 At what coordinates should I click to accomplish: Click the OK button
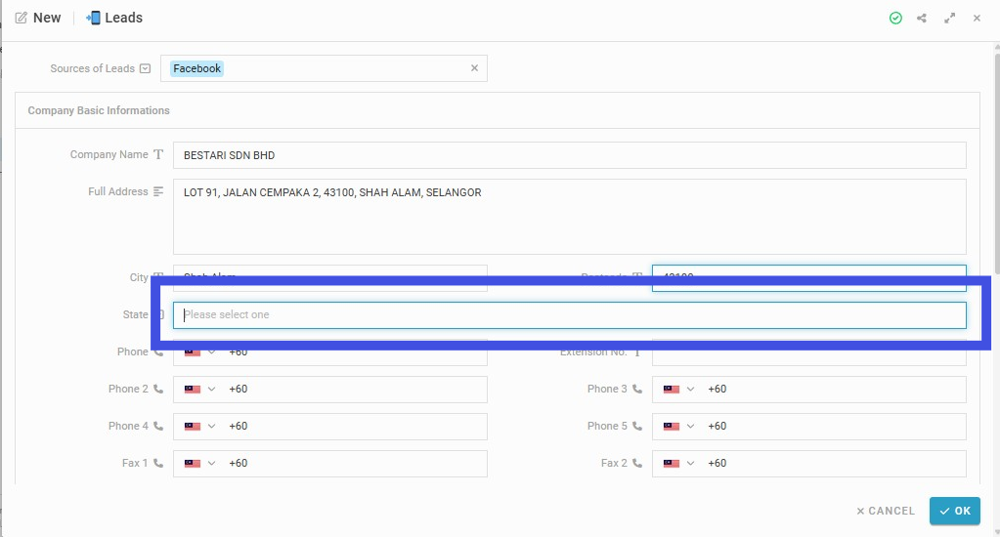pos(955,511)
